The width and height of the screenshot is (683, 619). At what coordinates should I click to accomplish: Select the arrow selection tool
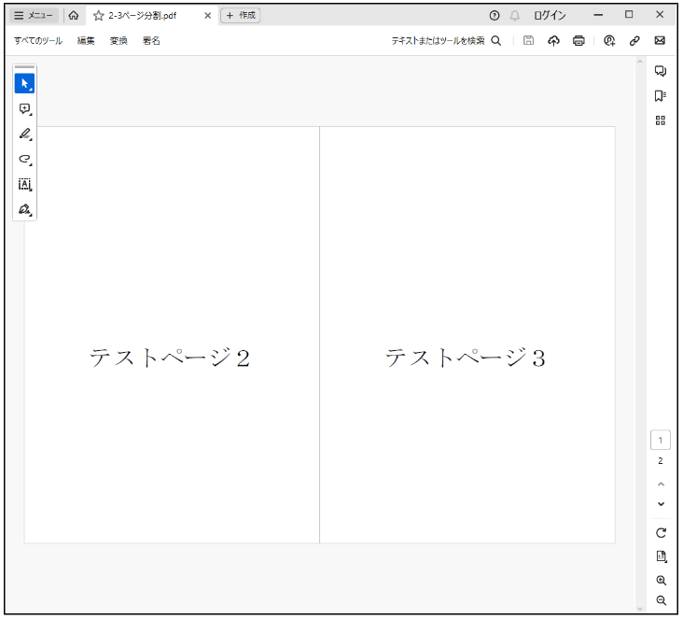[x=24, y=83]
